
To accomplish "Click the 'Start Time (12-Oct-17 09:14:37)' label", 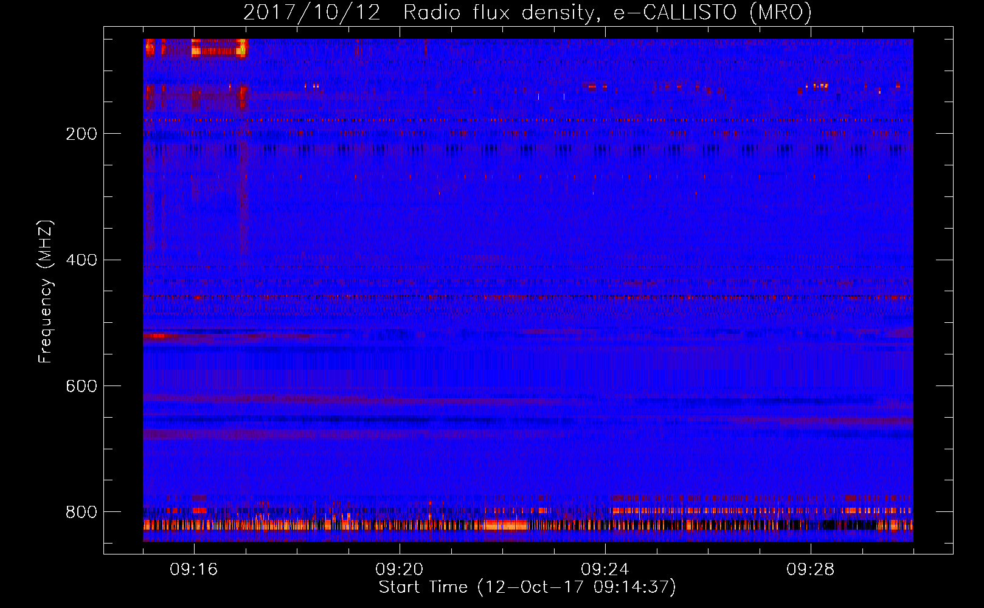I will click(x=527, y=587).
